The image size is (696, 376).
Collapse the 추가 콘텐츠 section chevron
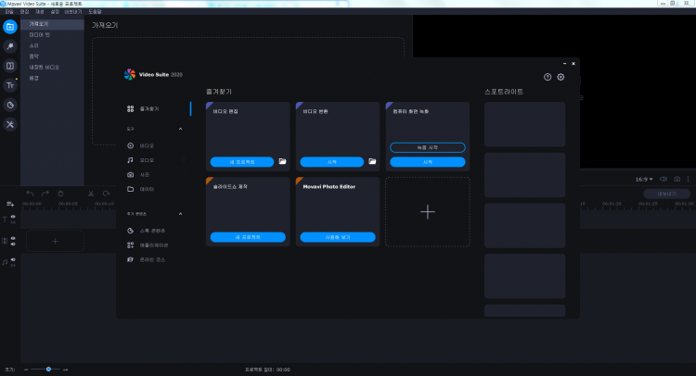tap(180, 213)
